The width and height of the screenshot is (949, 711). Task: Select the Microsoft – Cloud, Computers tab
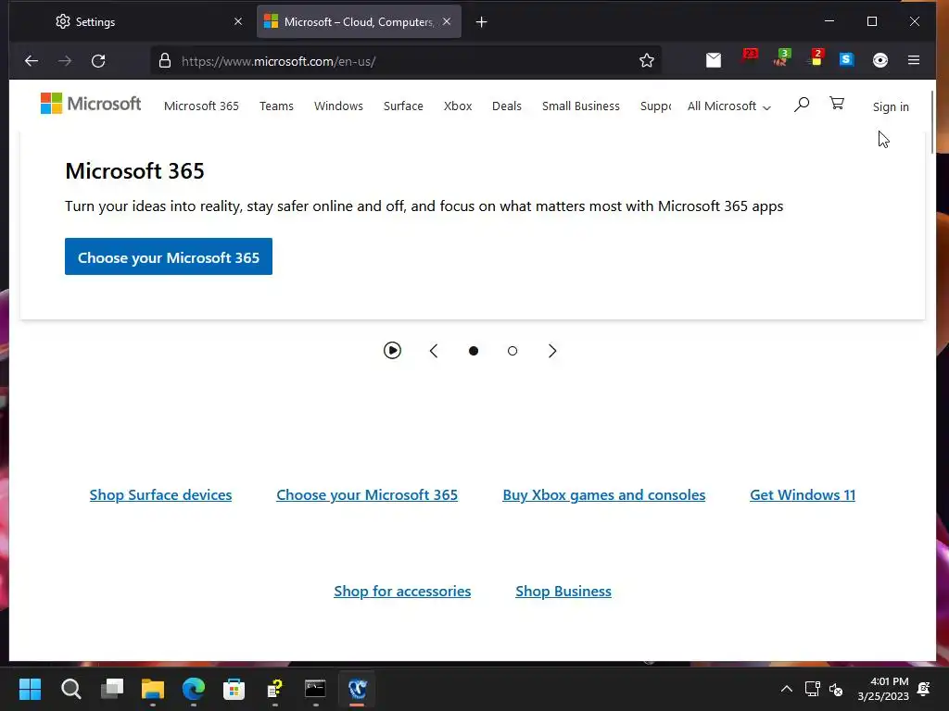tap(359, 22)
